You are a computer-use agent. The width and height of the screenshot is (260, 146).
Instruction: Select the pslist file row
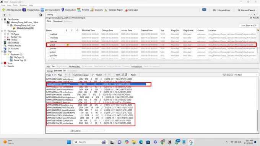tap(151, 45)
